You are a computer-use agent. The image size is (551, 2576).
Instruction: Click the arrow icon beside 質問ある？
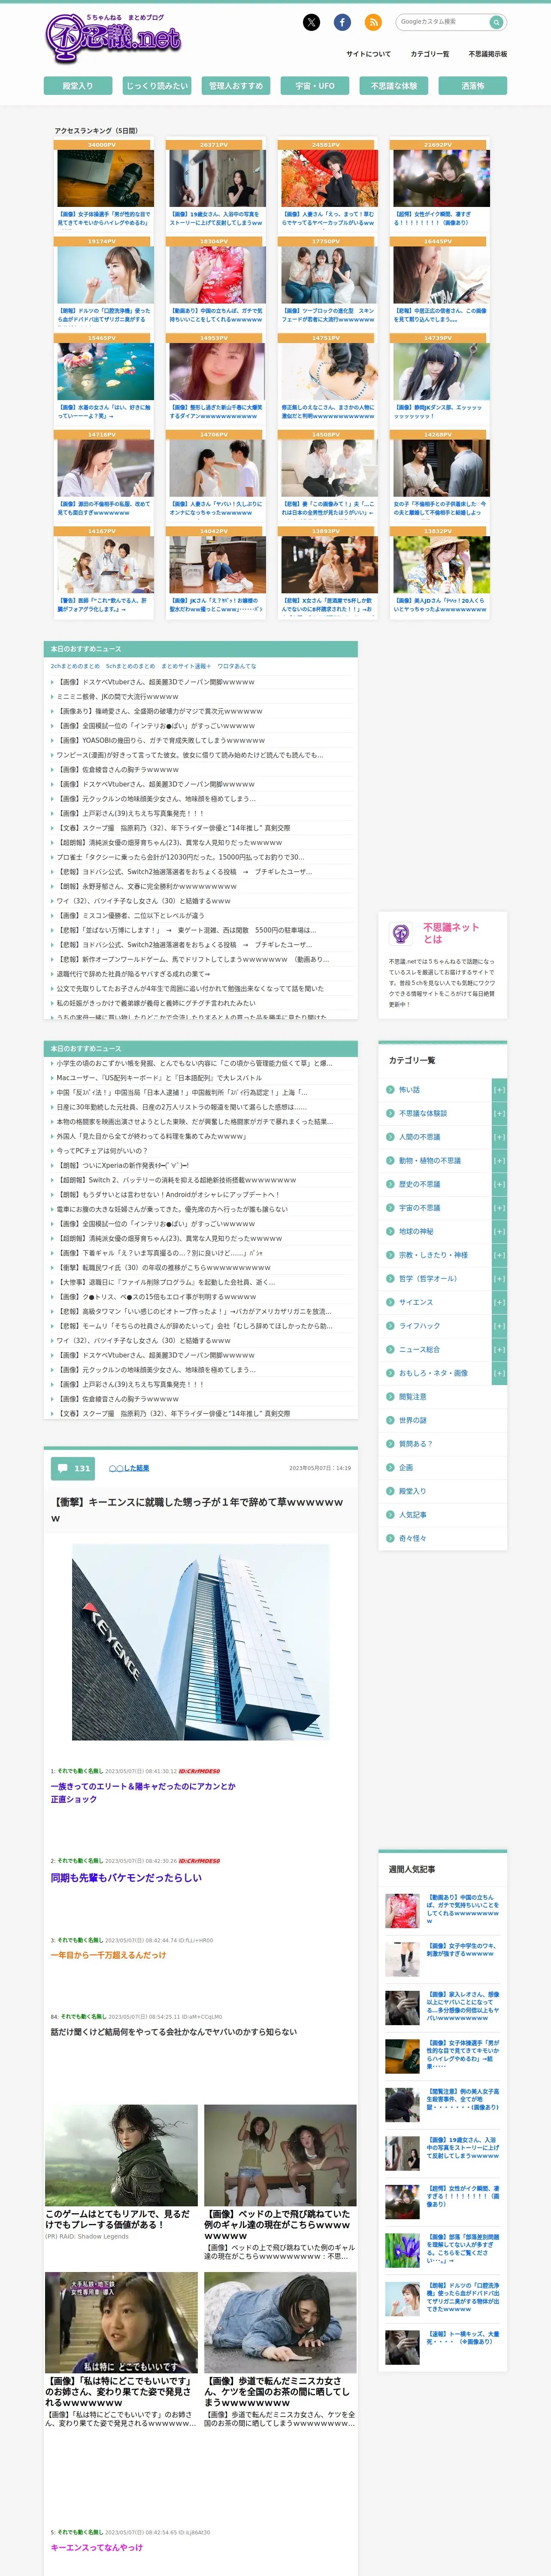(390, 1443)
